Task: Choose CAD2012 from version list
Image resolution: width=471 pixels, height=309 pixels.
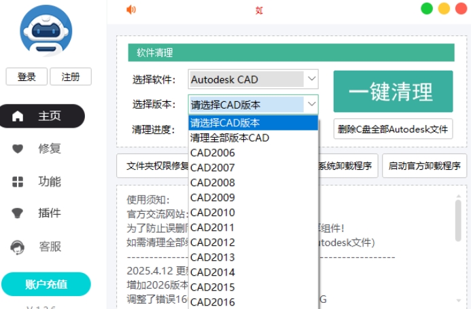Action: 254,242
